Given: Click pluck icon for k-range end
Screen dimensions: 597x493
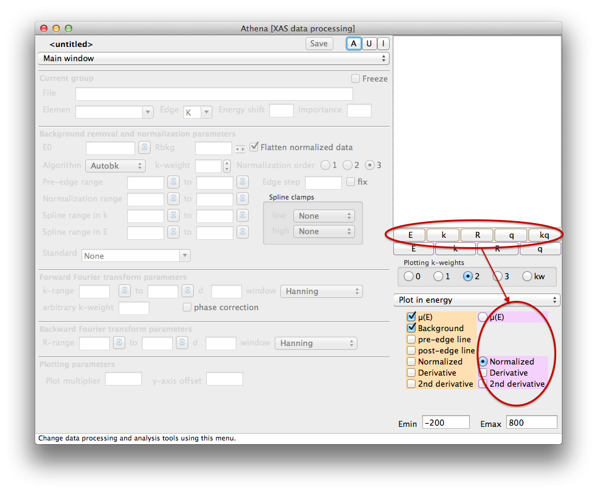Looking at the screenshot, I should tap(187, 290).
